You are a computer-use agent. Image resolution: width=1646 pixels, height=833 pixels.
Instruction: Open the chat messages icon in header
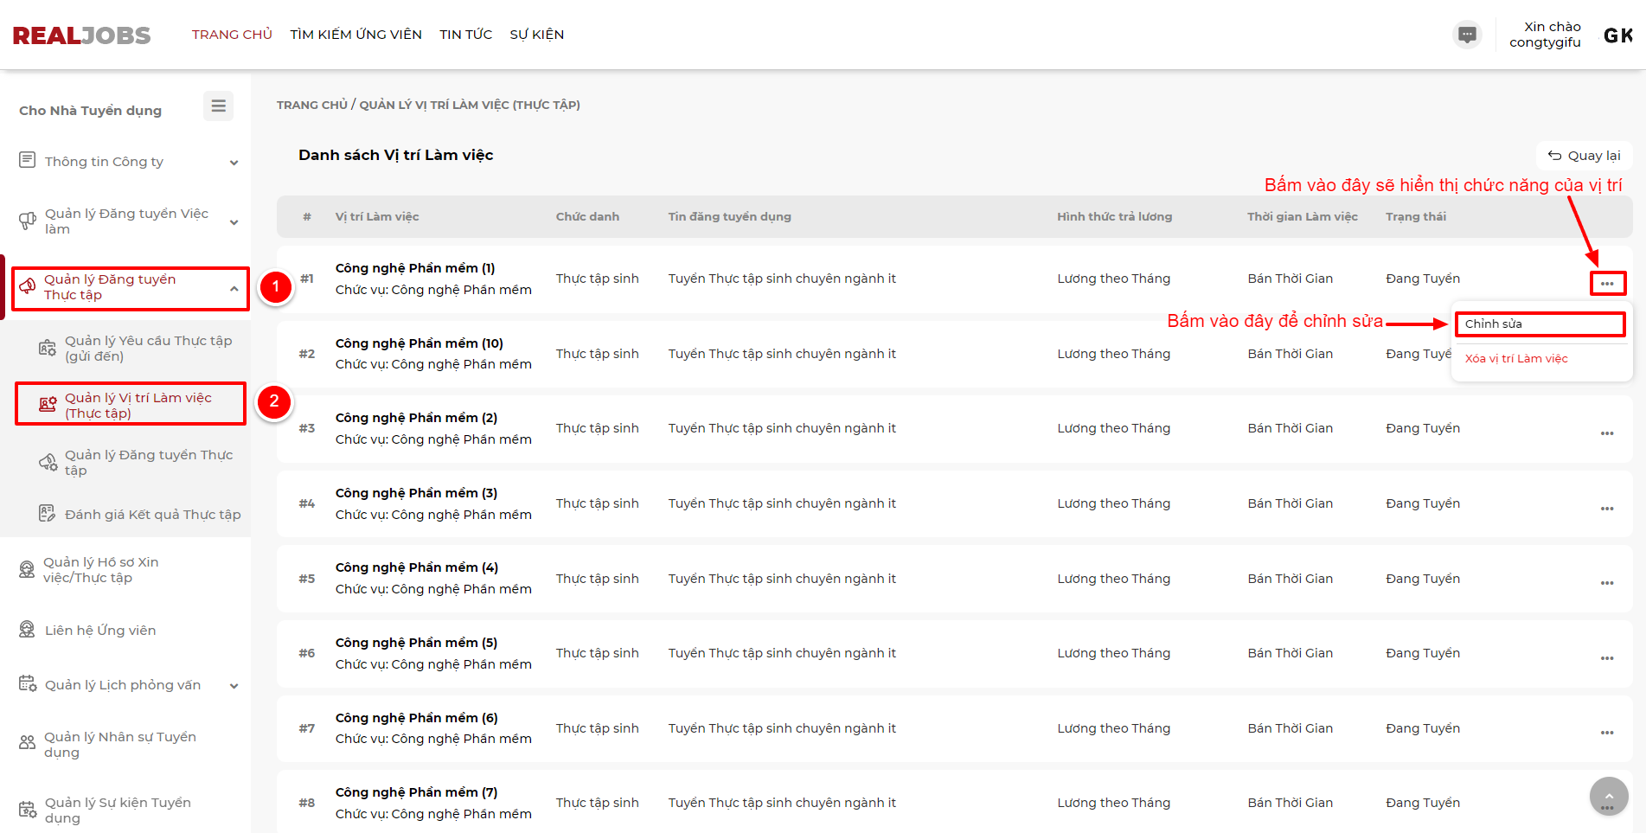point(1467,35)
